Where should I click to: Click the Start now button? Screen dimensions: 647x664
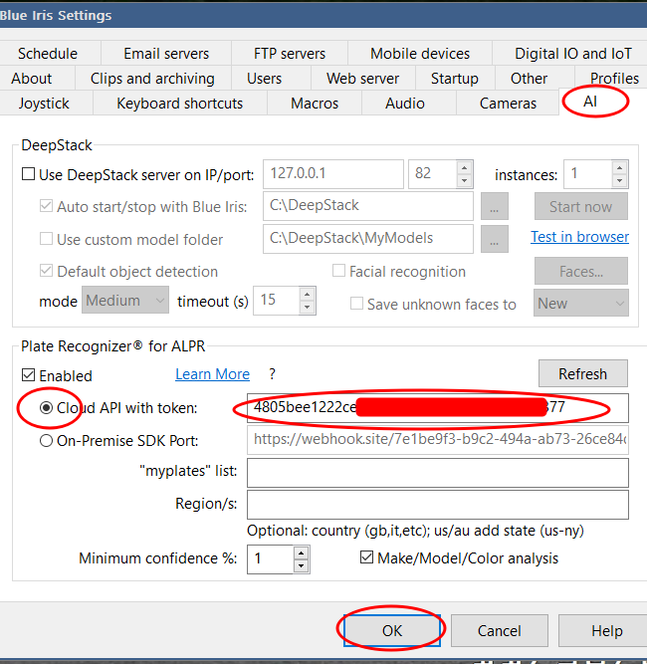click(x=581, y=206)
